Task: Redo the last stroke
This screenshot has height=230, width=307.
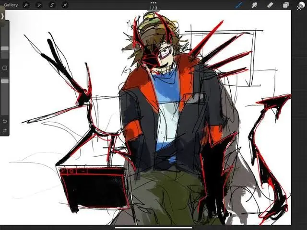Action: coord(5,130)
